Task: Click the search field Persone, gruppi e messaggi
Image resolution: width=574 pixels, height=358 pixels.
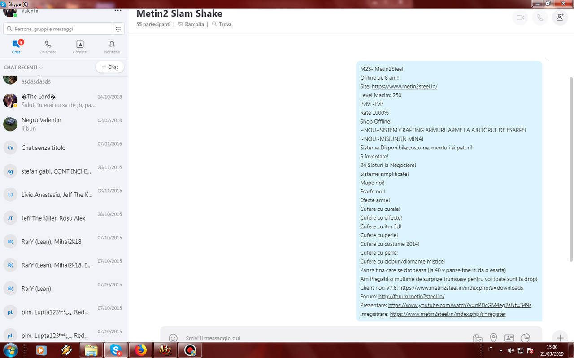Action: (x=57, y=29)
